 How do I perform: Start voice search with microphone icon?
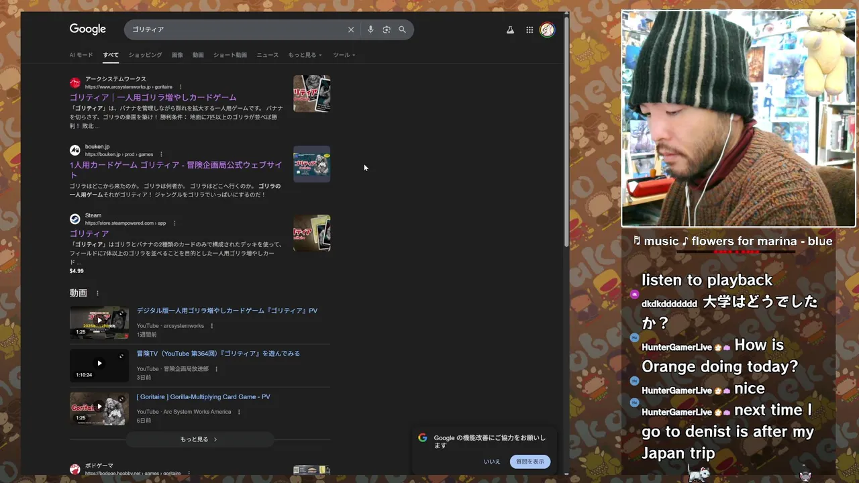(370, 30)
